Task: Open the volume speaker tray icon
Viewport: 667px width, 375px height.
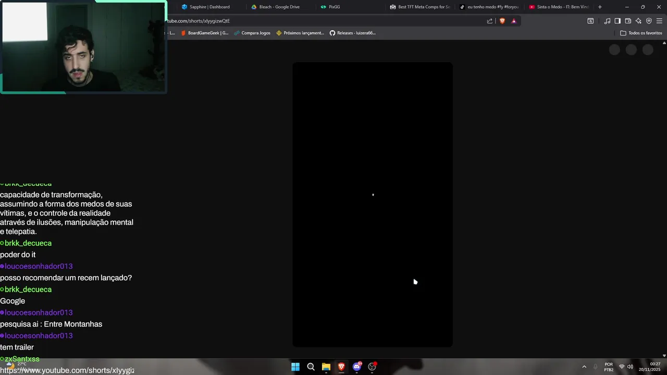Action: (x=630, y=367)
